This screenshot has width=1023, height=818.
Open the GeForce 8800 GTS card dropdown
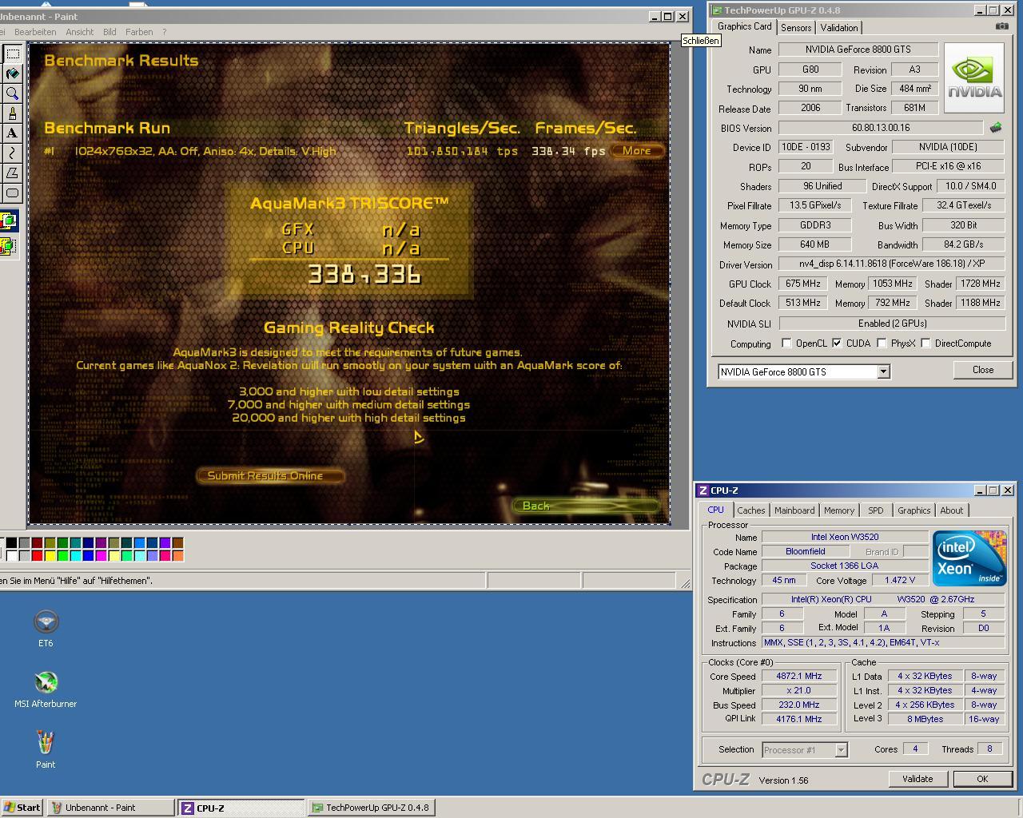click(x=883, y=371)
